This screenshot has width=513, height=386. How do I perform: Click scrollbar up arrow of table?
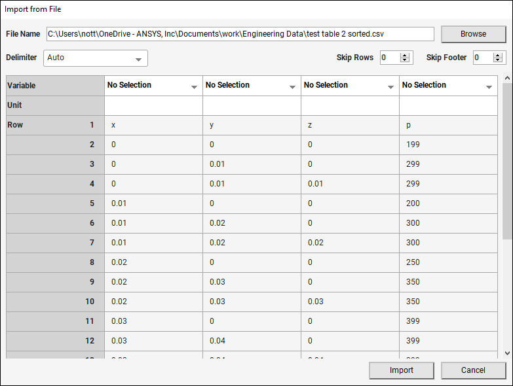tap(507, 78)
